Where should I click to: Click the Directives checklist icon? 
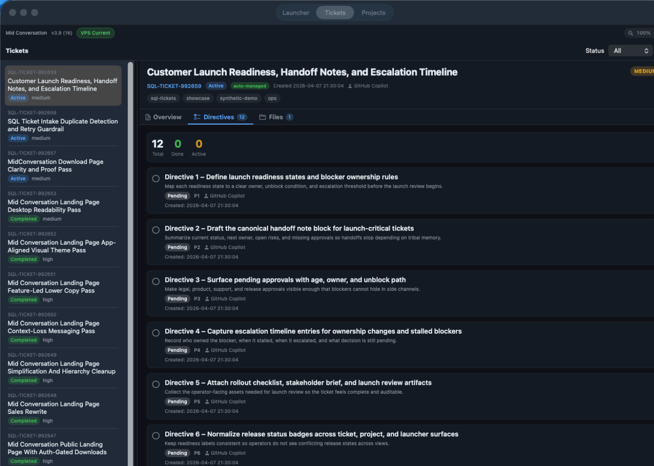point(197,117)
